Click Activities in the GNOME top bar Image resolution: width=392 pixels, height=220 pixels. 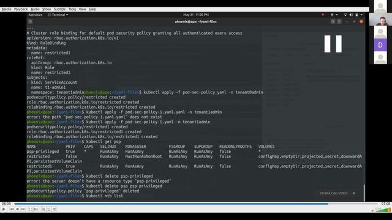pyautogui.click(x=36, y=15)
